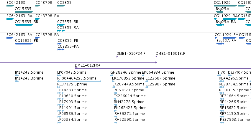Viewport: 251px width, 124px height.
Task: Click the CG3355 gene feature
Action: pos(61,6)
